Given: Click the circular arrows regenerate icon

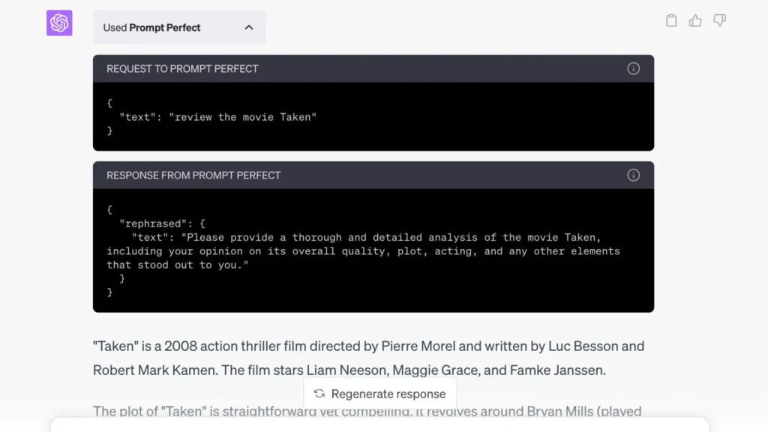Looking at the screenshot, I should [319, 394].
